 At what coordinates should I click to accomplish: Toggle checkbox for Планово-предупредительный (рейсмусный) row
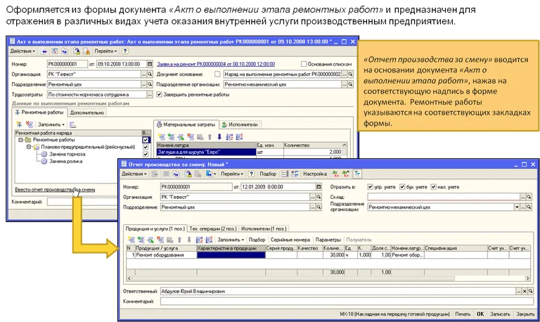click(x=146, y=147)
